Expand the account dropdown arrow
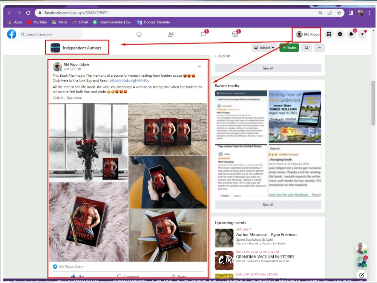The width and height of the screenshot is (377, 283). (362, 34)
